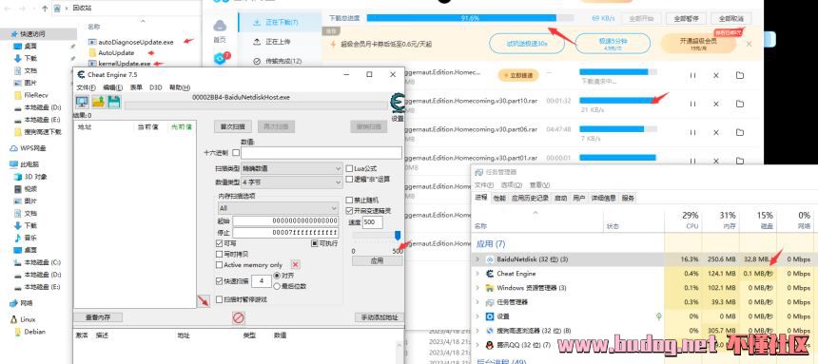
Task: Click the 首次扫描 button
Action: pos(233,126)
